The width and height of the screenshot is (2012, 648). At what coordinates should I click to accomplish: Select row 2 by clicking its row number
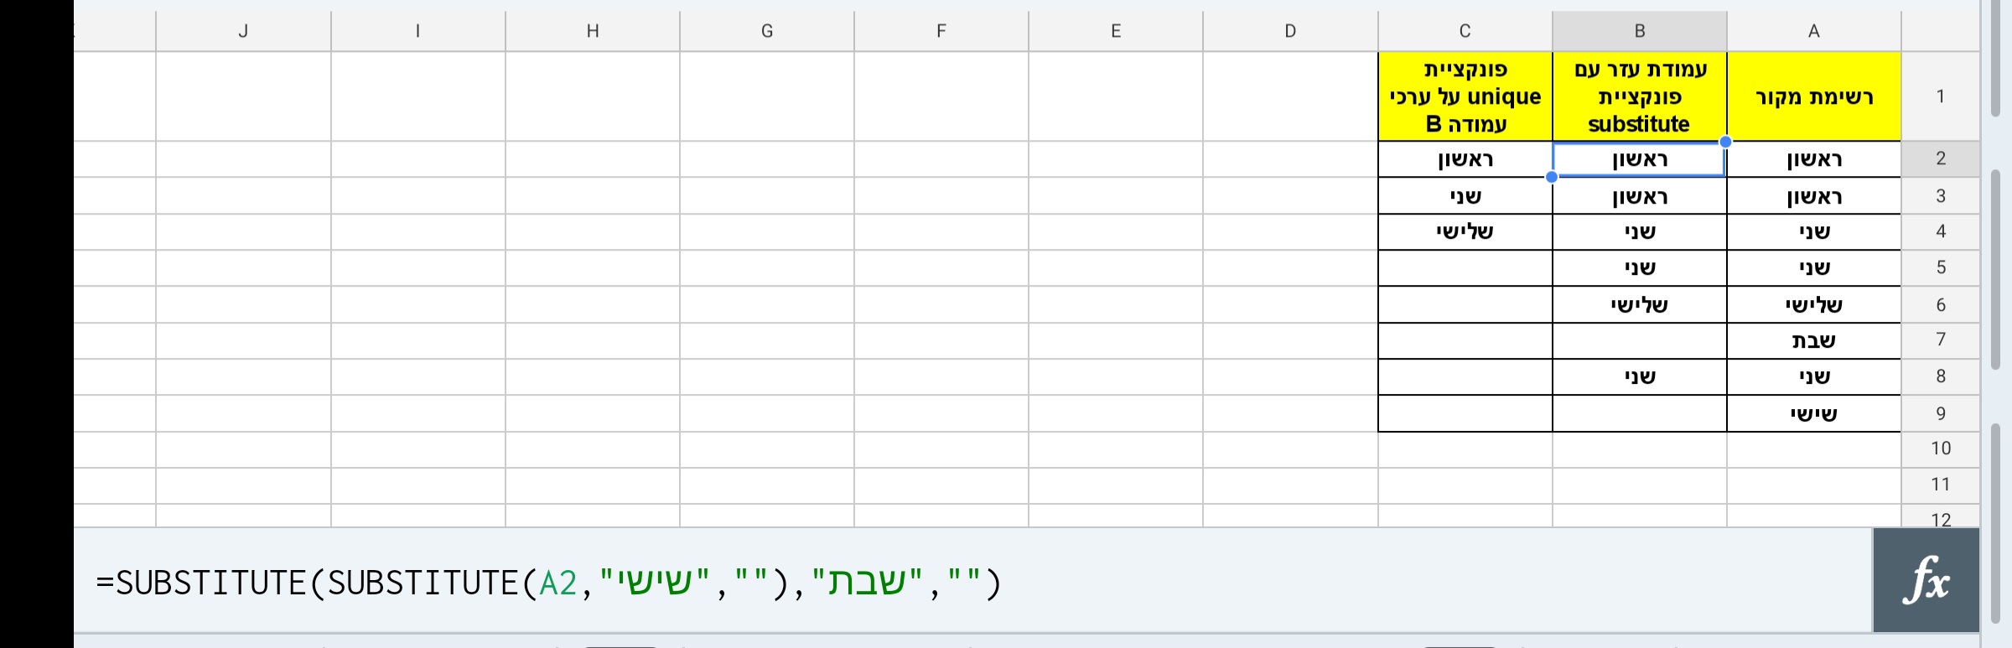pos(1941,159)
